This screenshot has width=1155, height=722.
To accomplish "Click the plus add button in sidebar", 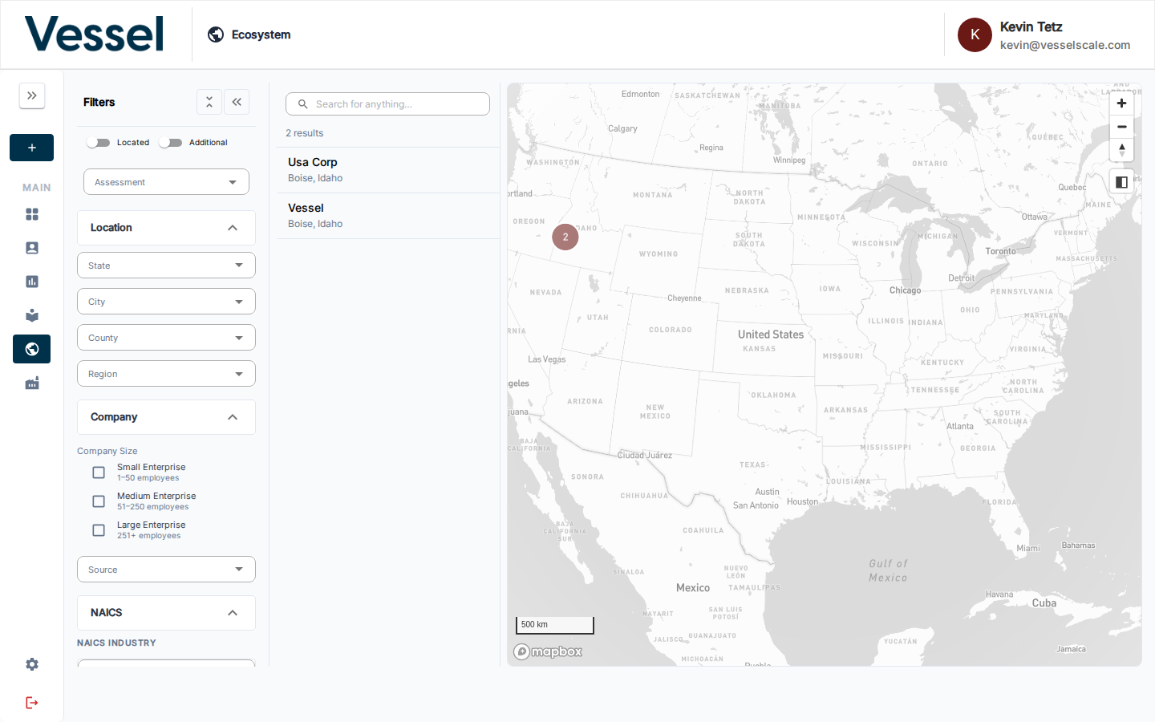I will pos(32,148).
